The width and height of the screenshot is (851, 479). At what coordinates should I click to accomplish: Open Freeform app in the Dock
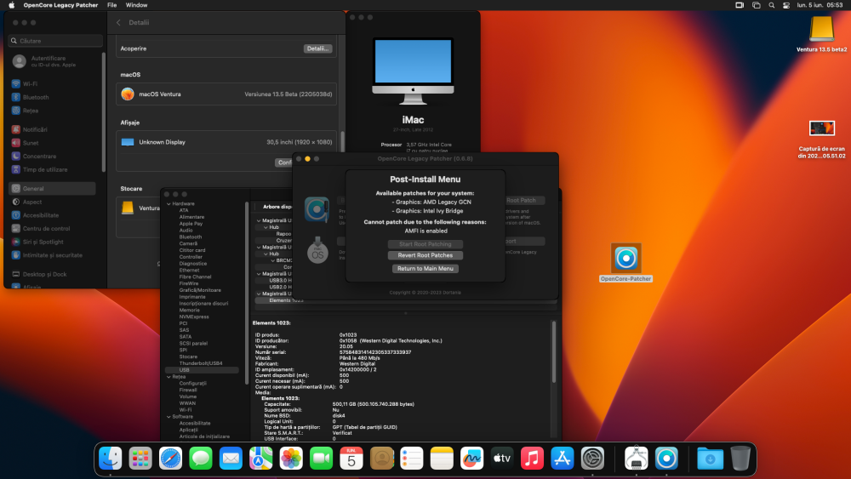coord(471,459)
